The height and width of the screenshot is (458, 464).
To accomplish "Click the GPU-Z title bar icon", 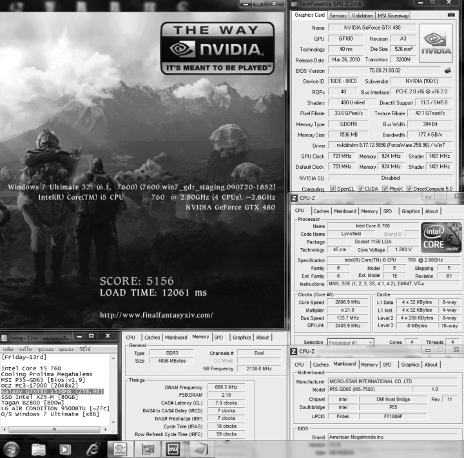I will 294,4.
